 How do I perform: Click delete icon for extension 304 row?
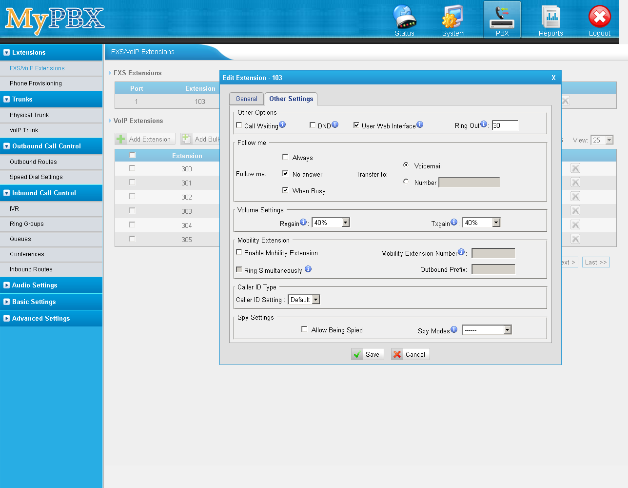[575, 225]
